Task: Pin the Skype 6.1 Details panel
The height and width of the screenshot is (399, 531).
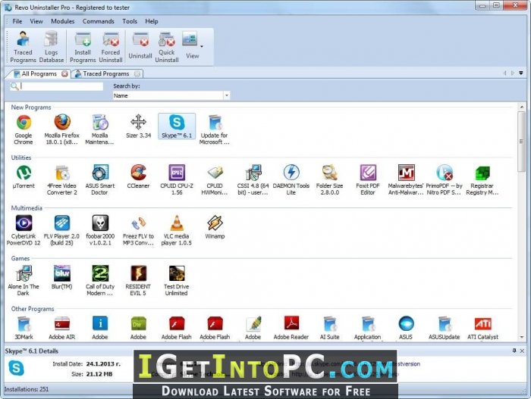Action: tap(514, 351)
